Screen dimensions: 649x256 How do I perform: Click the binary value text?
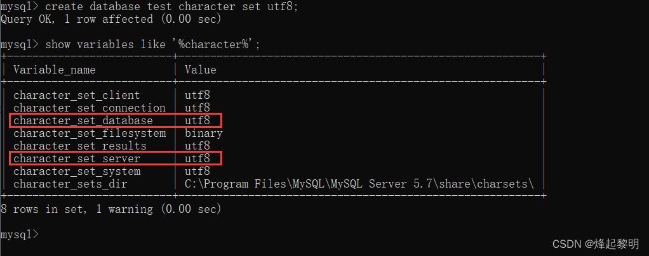click(x=204, y=133)
